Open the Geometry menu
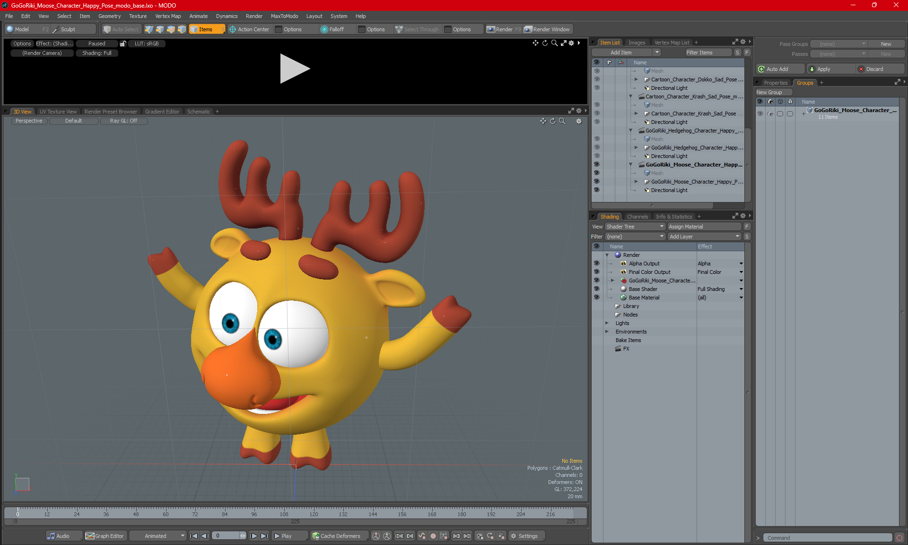The image size is (908, 545). tap(109, 16)
